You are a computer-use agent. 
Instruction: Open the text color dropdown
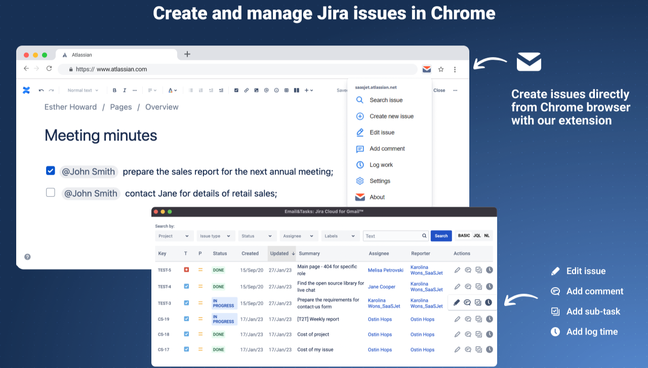pyautogui.click(x=173, y=90)
